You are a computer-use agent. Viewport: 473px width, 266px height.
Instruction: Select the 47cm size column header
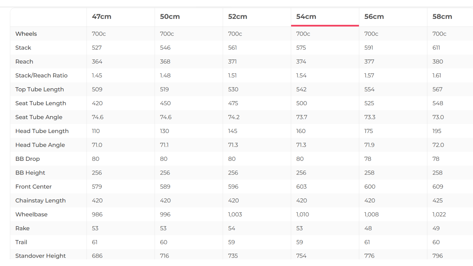pos(101,17)
